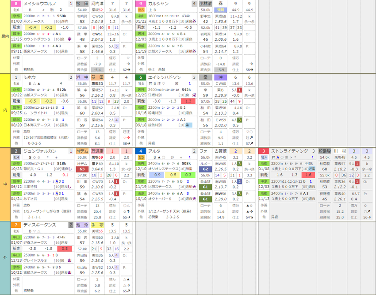The height and width of the screenshot is (295, 376).
Task: Open race 鳴滝特別
Action: [155, 113]
